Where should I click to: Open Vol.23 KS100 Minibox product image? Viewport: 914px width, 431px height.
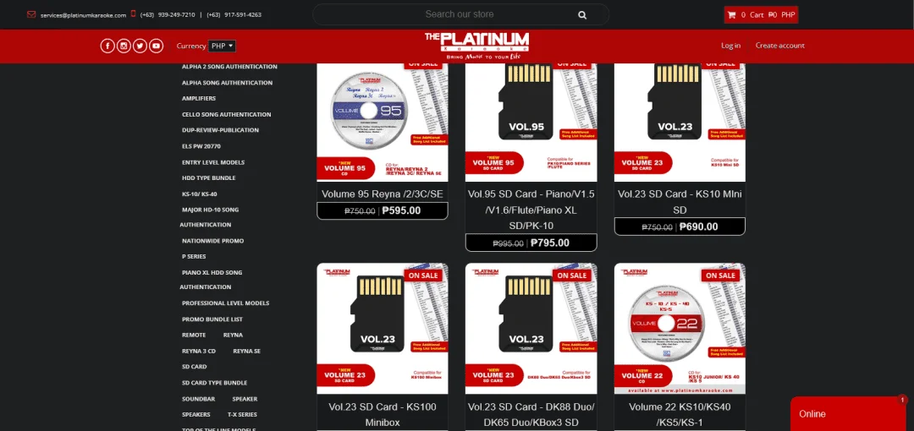coord(383,329)
